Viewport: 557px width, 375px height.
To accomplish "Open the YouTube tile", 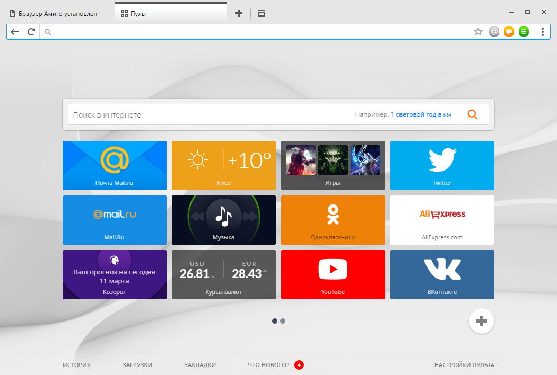I will point(333,274).
